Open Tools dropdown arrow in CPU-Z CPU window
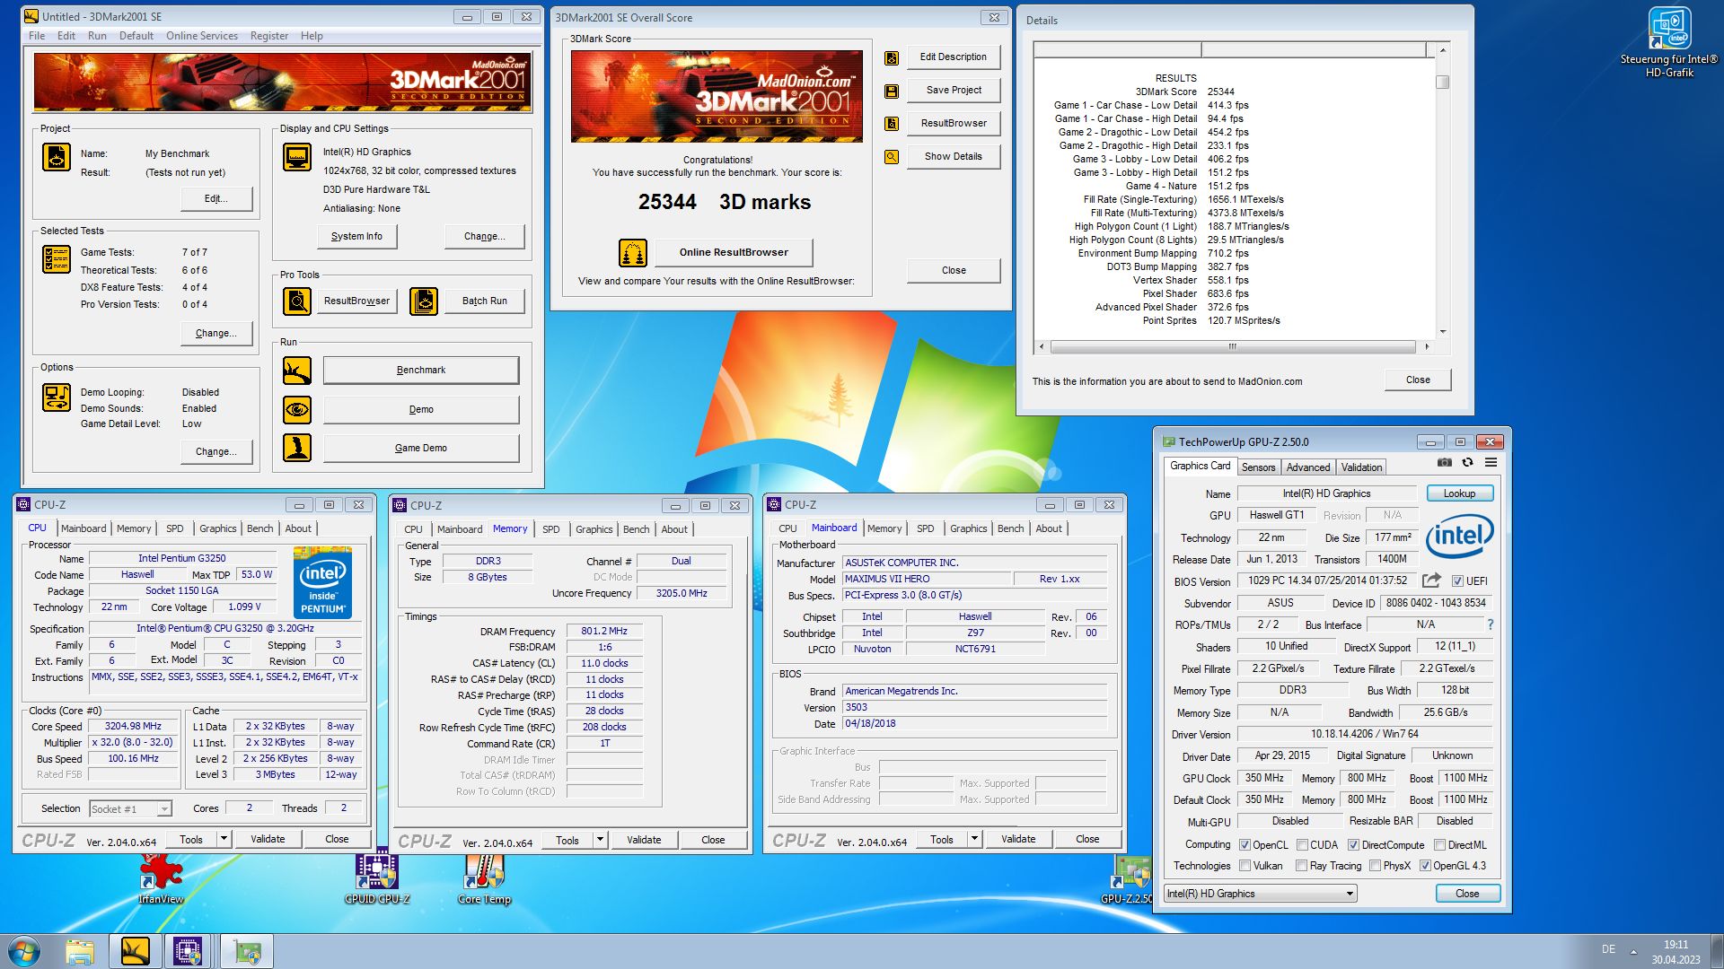The height and width of the screenshot is (969, 1724). tap(224, 839)
